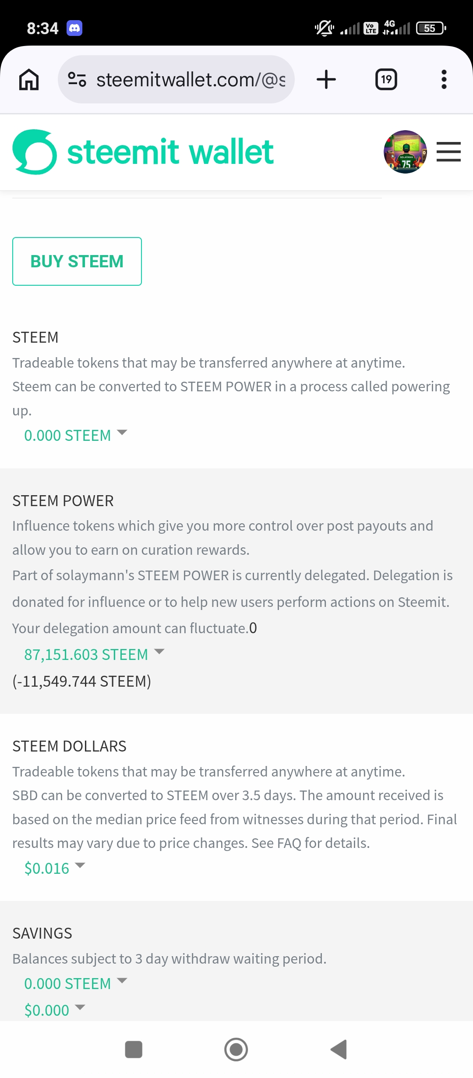
Task: Open the browser three-dot overflow menu
Action: [x=444, y=80]
